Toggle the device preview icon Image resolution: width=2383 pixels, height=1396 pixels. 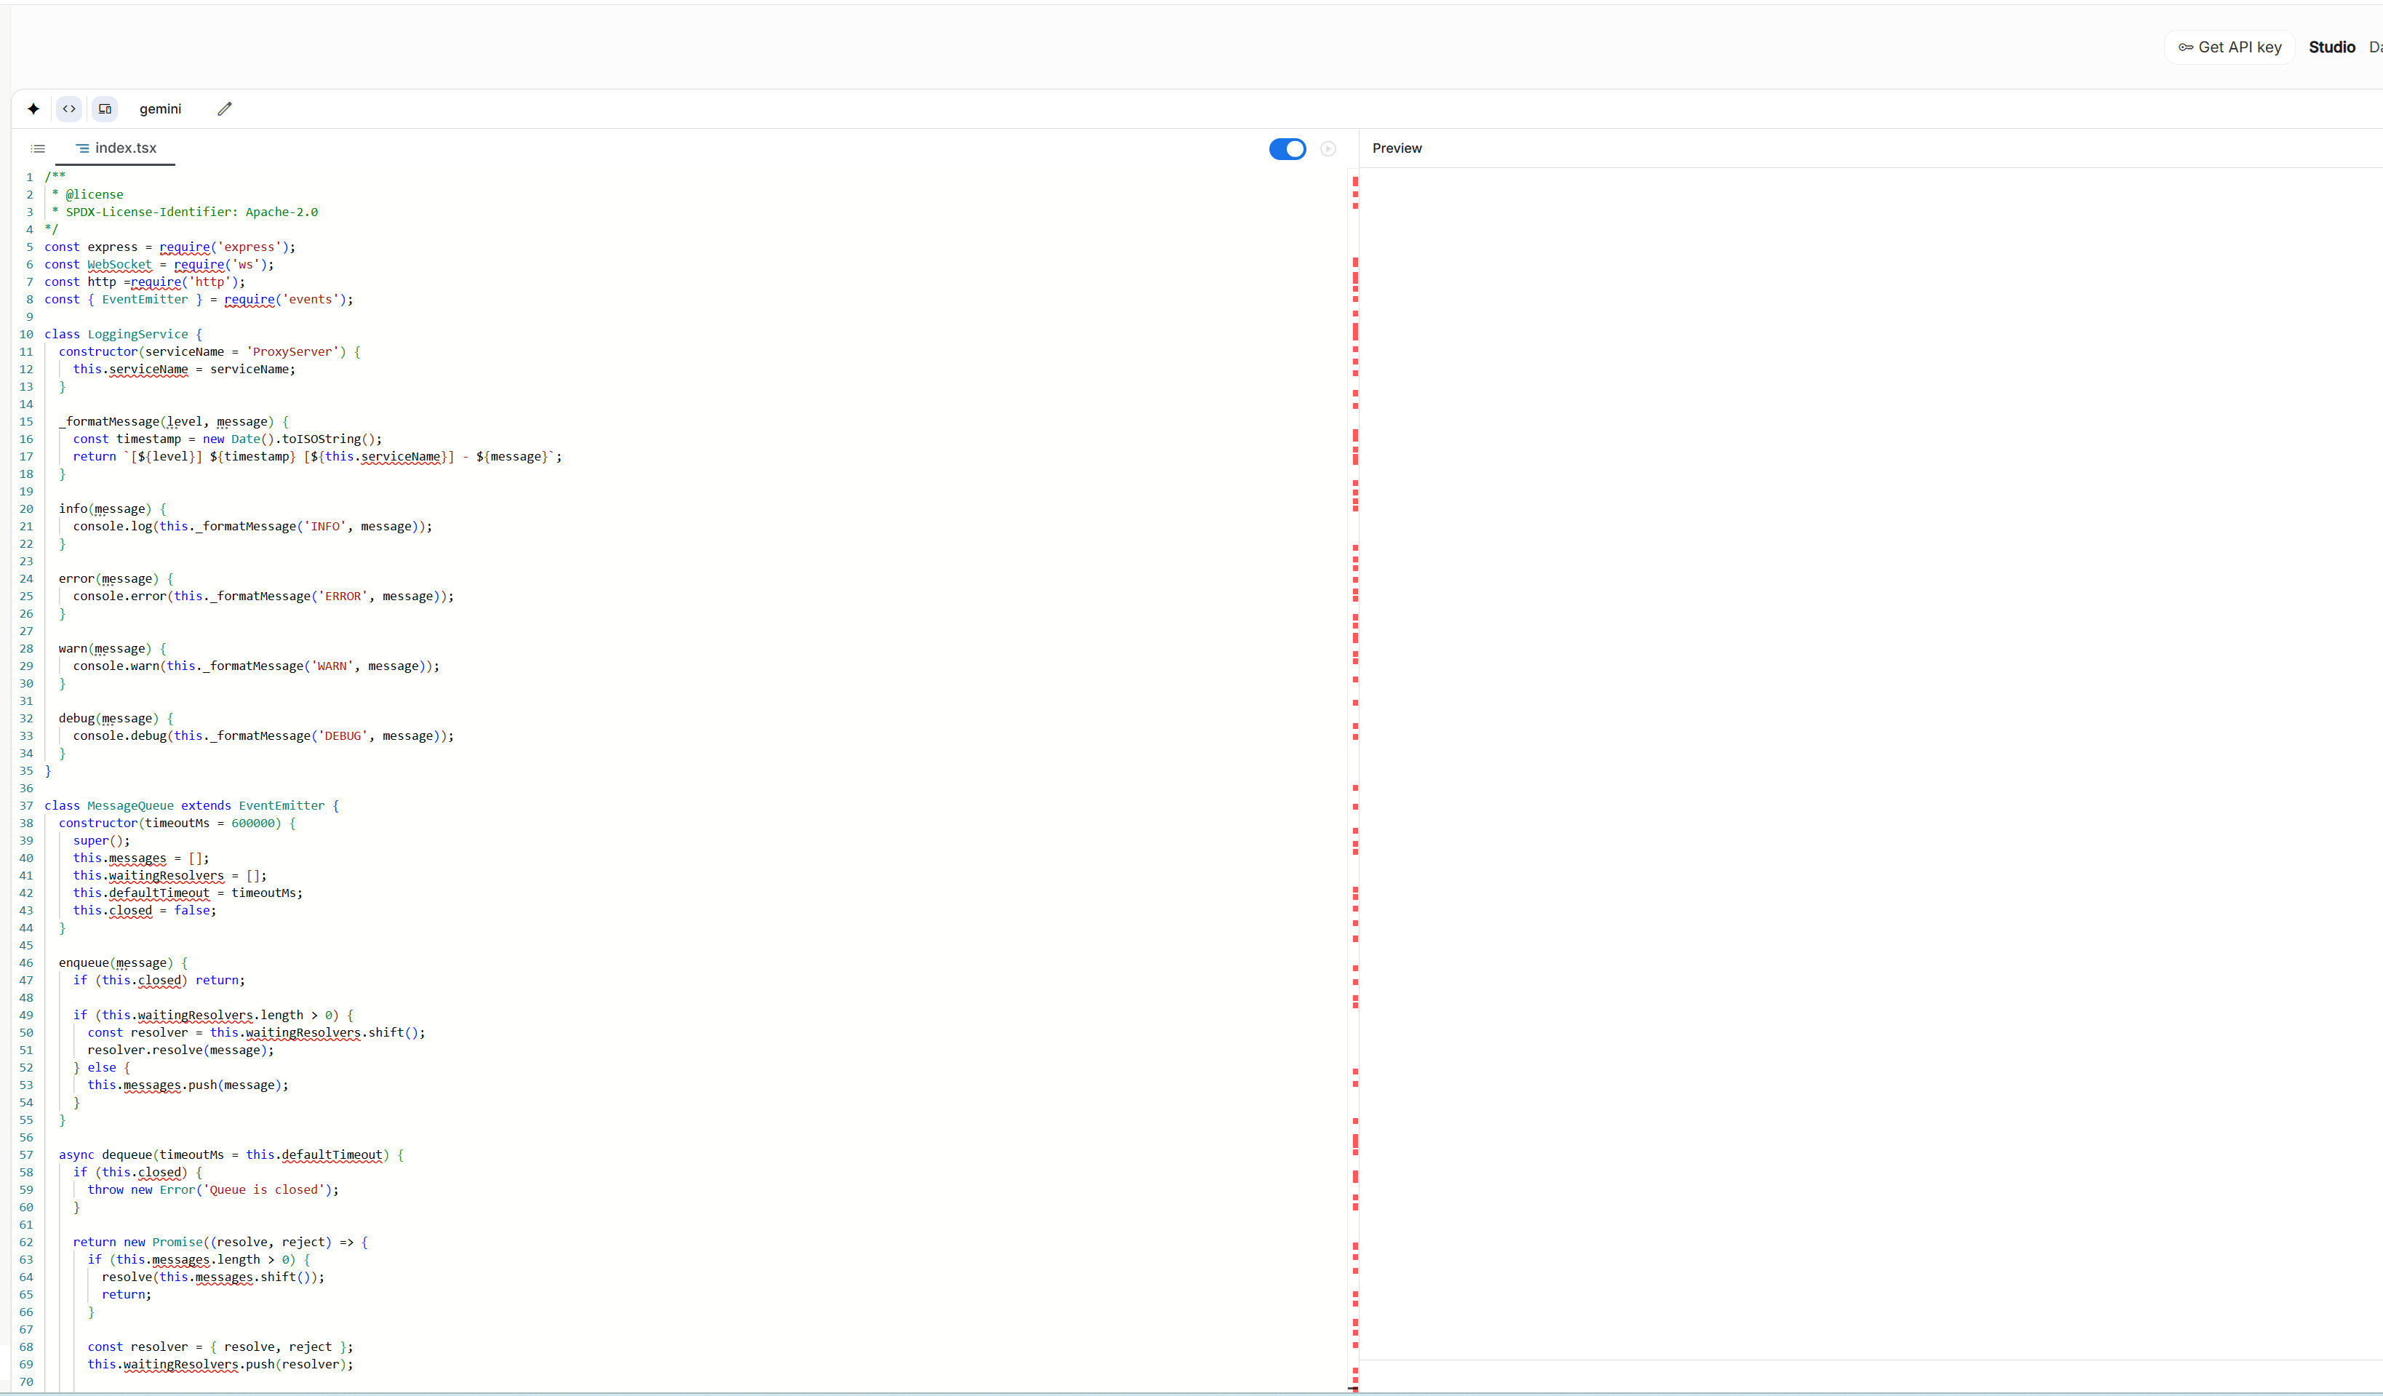coord(105,109)
